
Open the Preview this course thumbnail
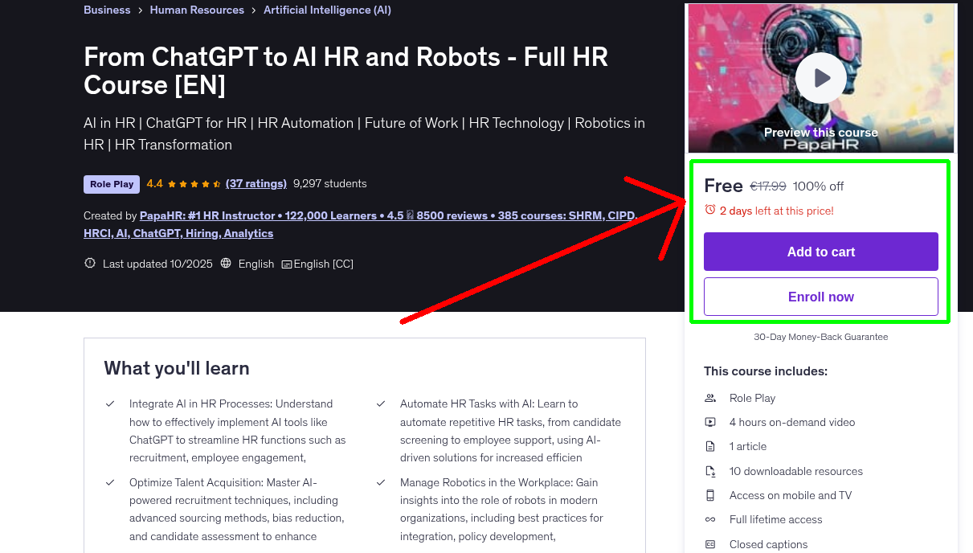coord(820,132)
